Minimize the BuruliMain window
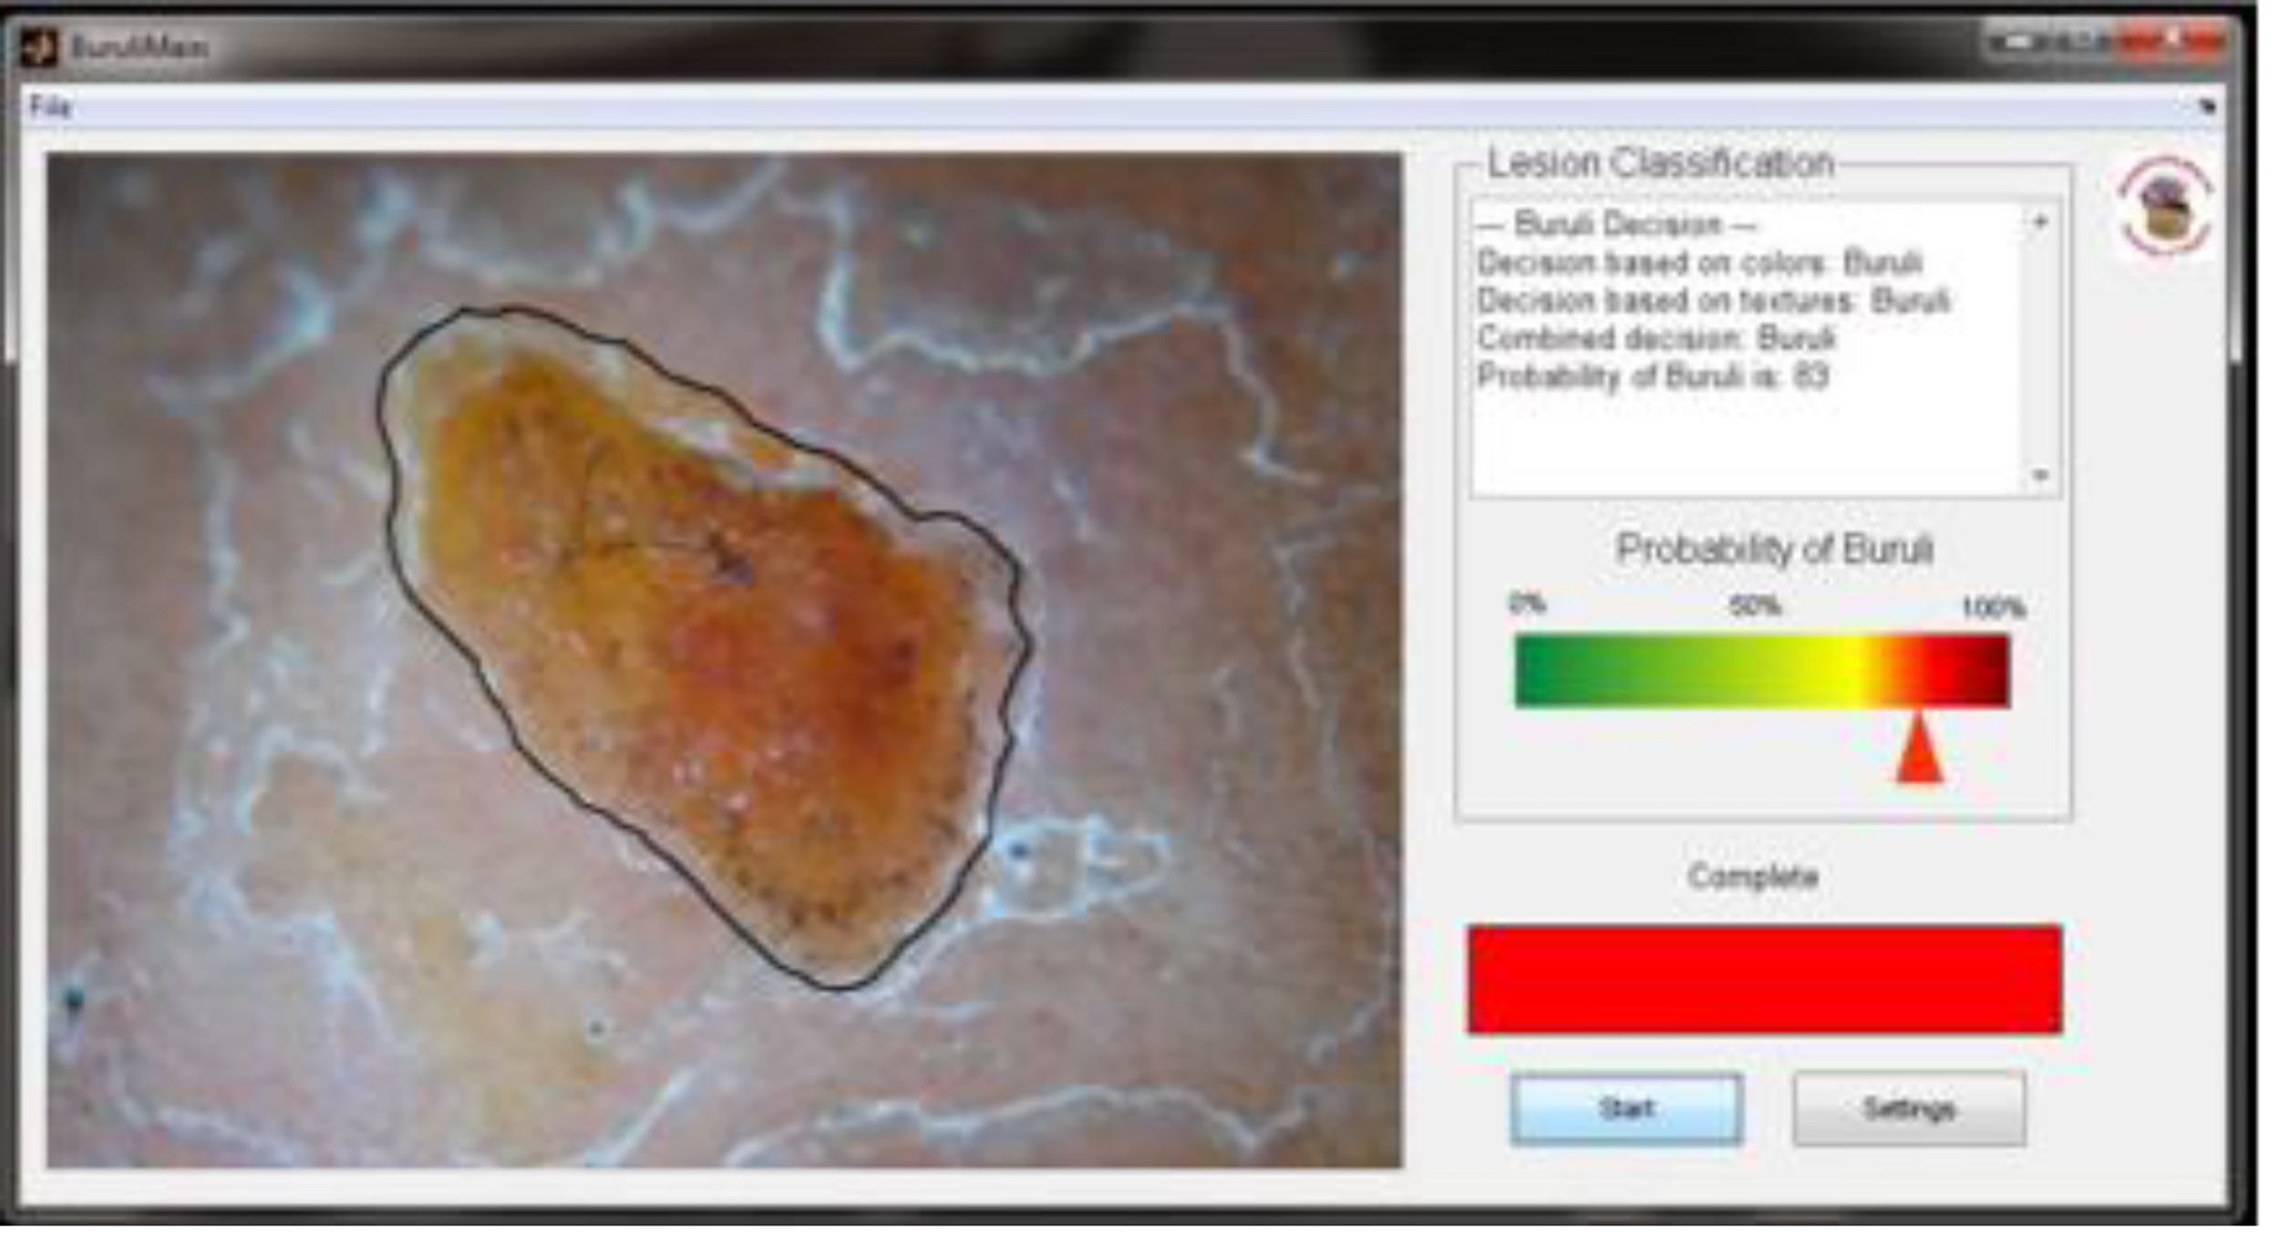2279x1246 pixels. coord(2018,42)
